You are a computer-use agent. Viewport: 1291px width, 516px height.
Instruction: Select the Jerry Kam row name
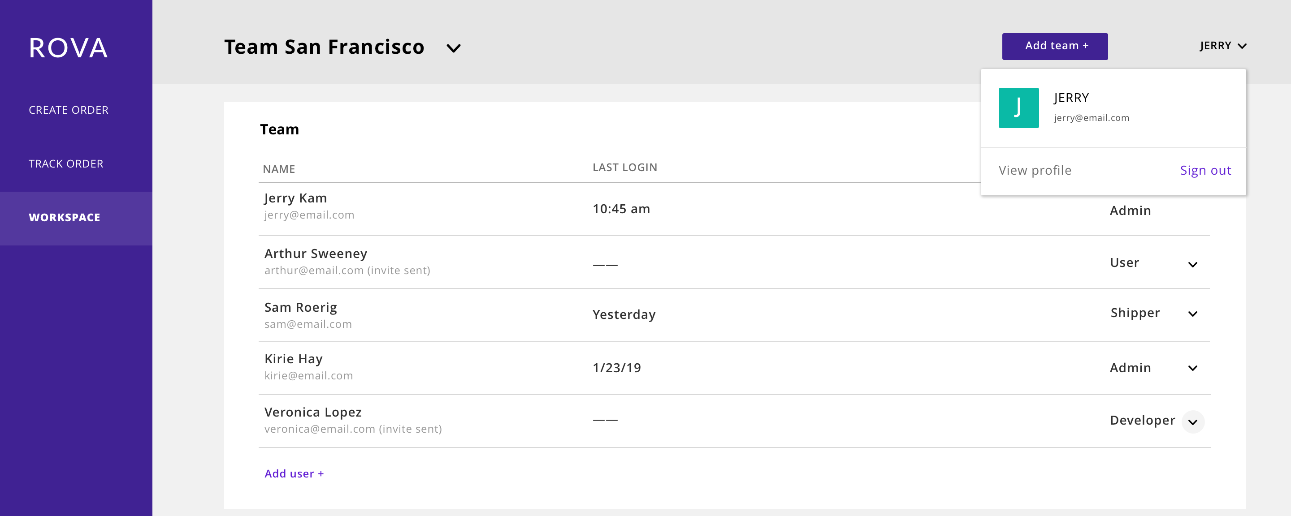click(x=295, y=198)
